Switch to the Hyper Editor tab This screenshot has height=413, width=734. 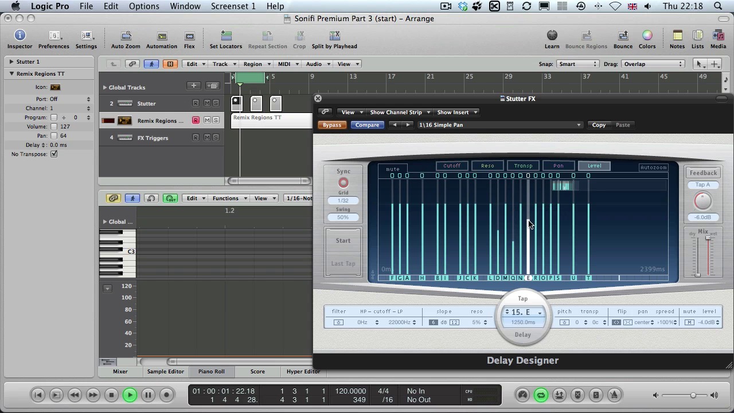click(x=303, y=372)
